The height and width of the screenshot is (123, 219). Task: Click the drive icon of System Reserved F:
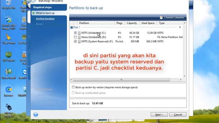pos(79,41)
